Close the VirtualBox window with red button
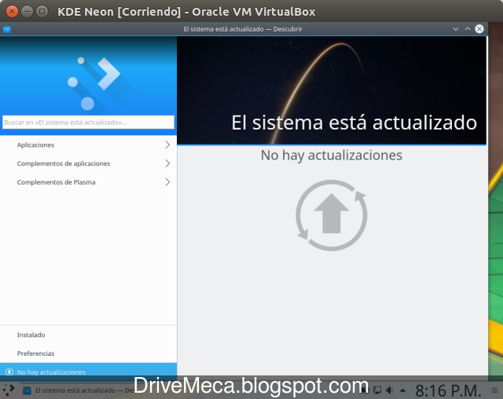This screenshot has height=399, width=503. 13,12
